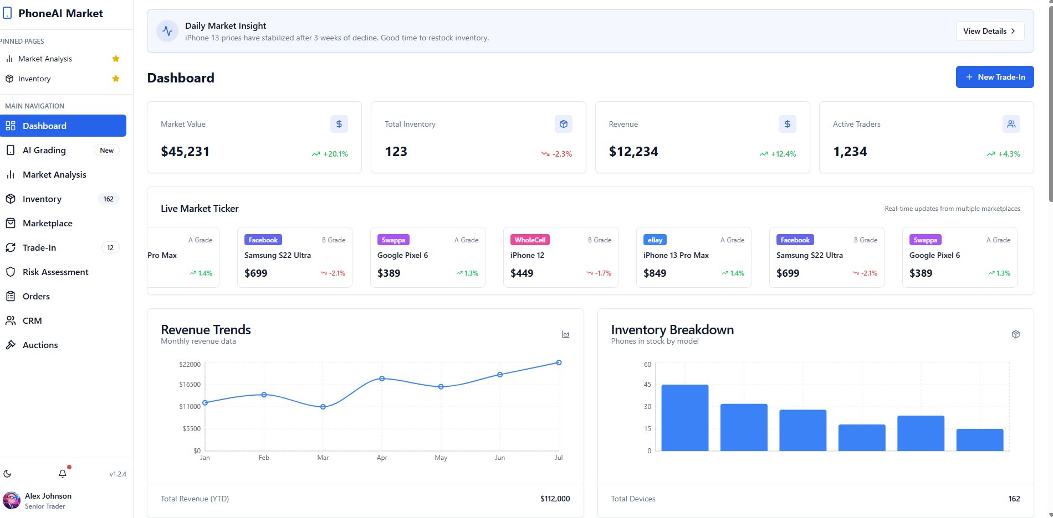This screenshot has height=518, width=1053.
Task: Open AI Grading navigation item
Action: coord(63,150)
